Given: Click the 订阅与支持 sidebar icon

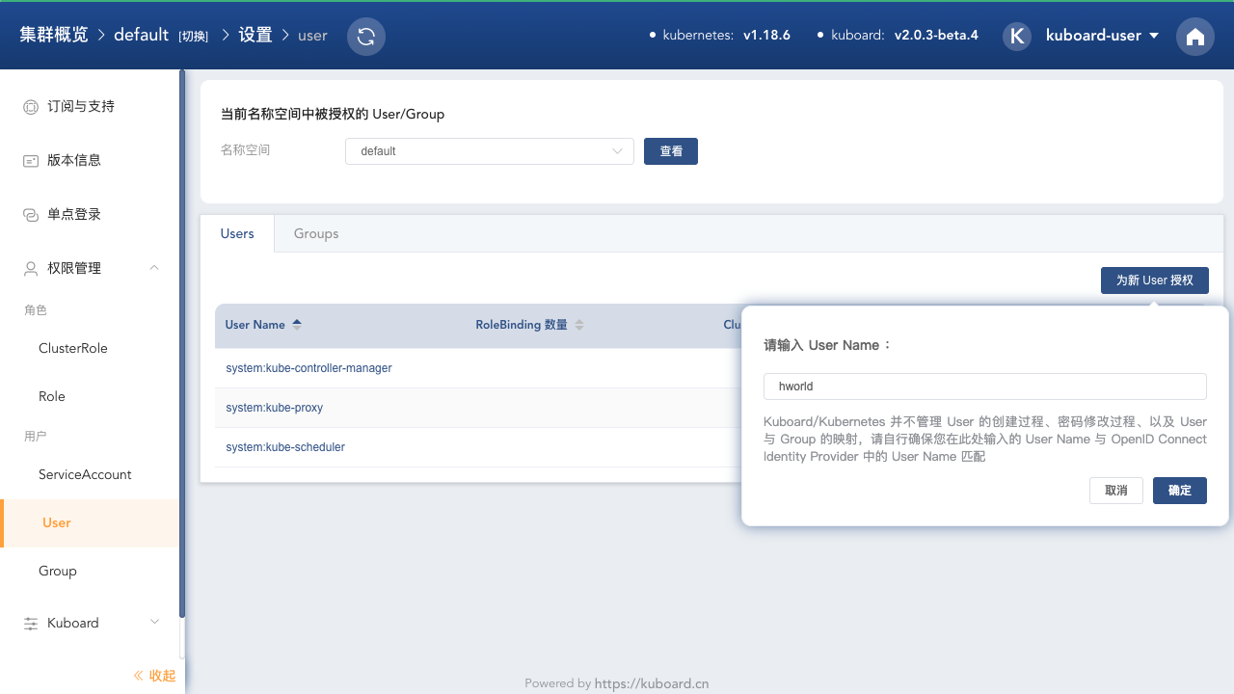Looking at the screenshot, I should 31,106.
